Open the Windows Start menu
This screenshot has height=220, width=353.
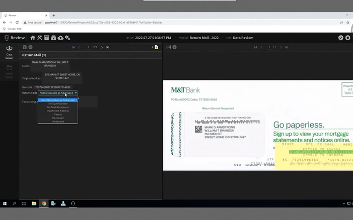(x=5, y=203)
